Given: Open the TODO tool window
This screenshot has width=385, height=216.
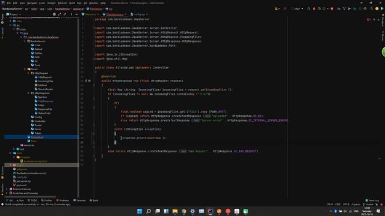Looking at the screenshot, I should (32, 200).
